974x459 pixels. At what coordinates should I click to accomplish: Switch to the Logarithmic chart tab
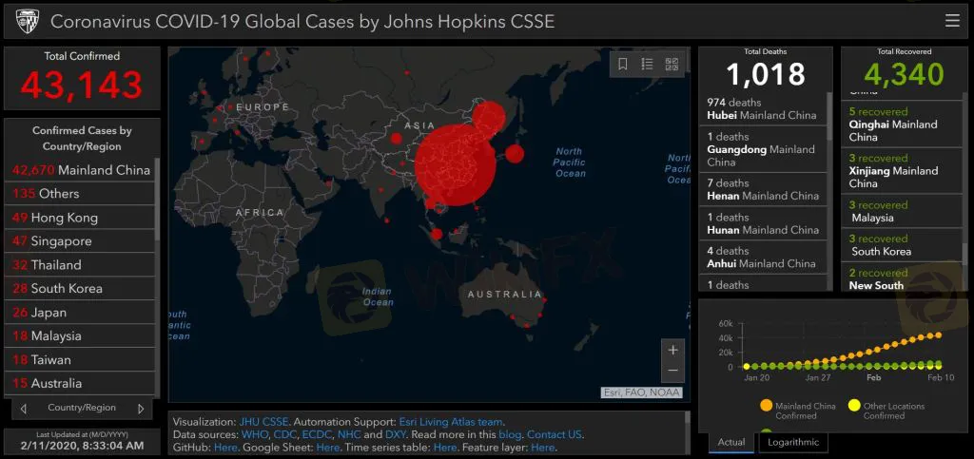793,442
